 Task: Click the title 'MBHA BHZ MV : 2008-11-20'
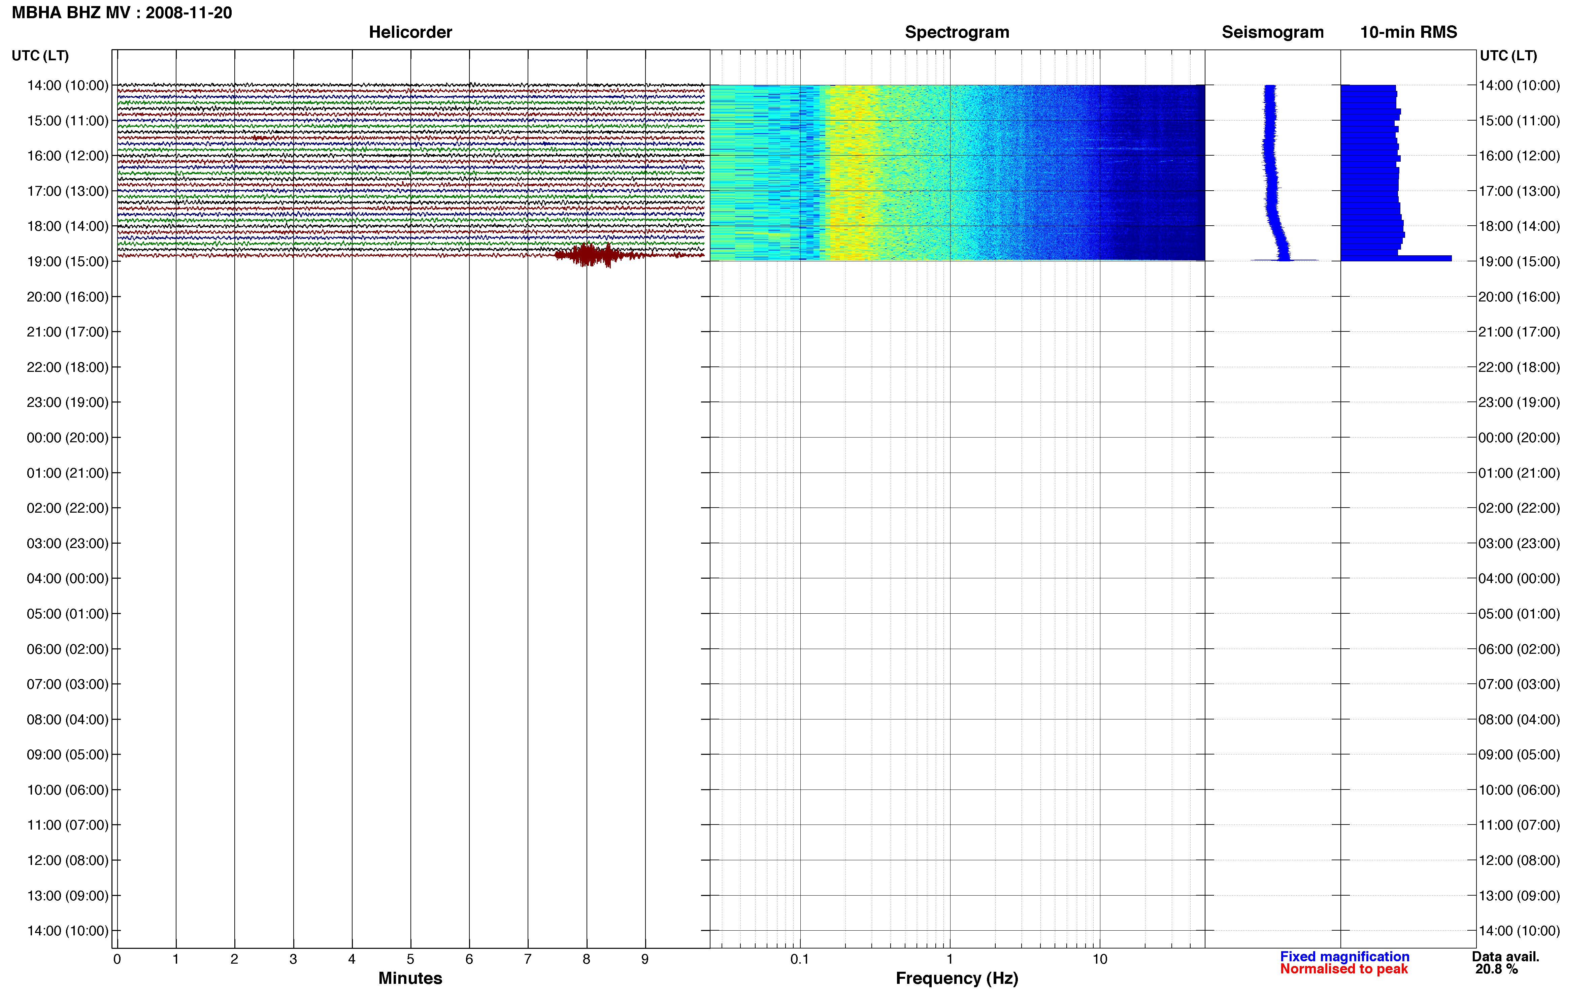point(122,12)
